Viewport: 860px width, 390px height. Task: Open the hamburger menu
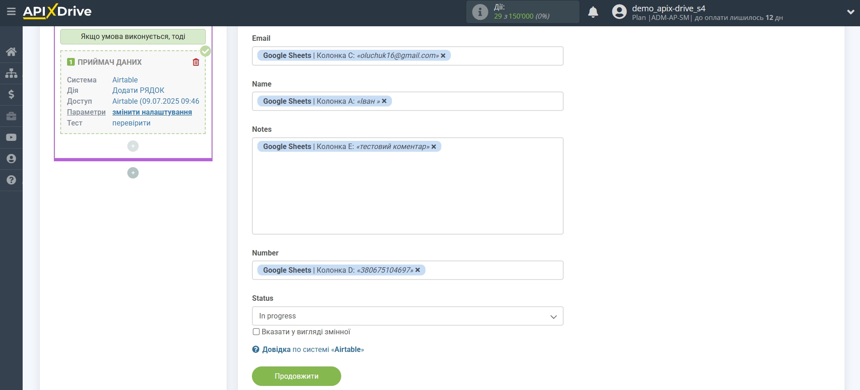point(11,11)
